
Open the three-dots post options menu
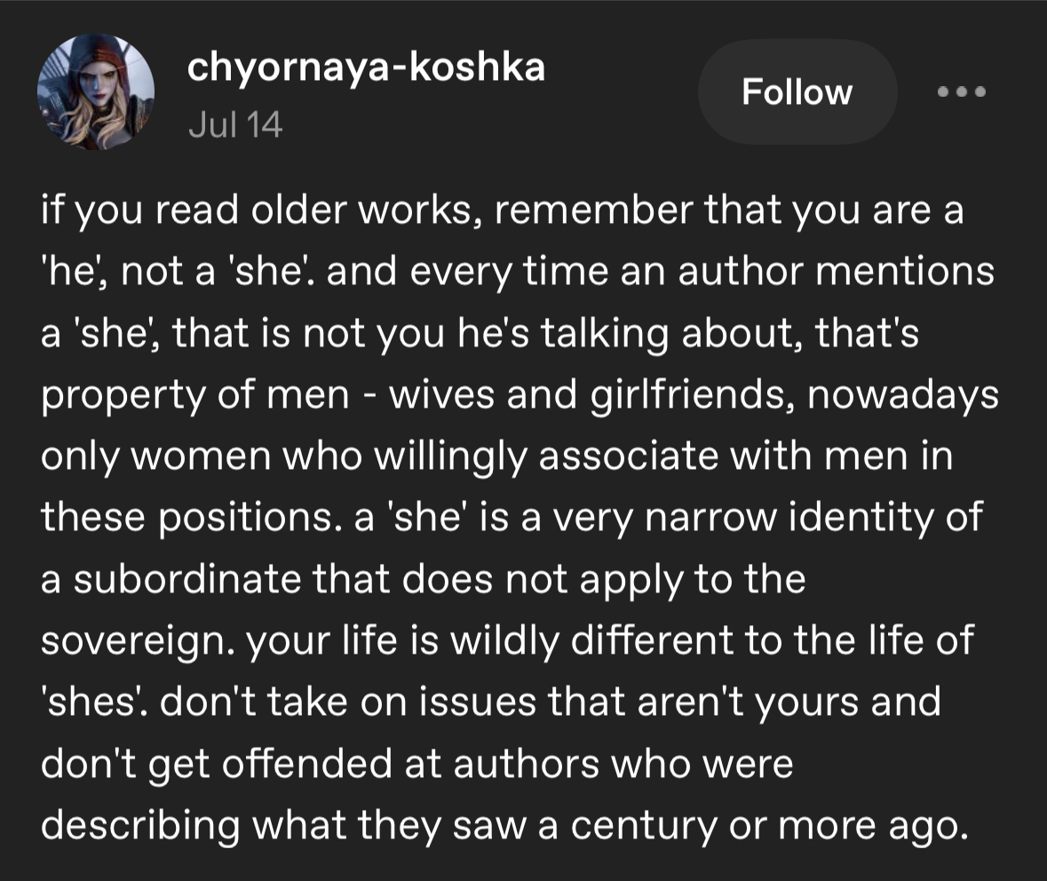(x=961, y=91)
